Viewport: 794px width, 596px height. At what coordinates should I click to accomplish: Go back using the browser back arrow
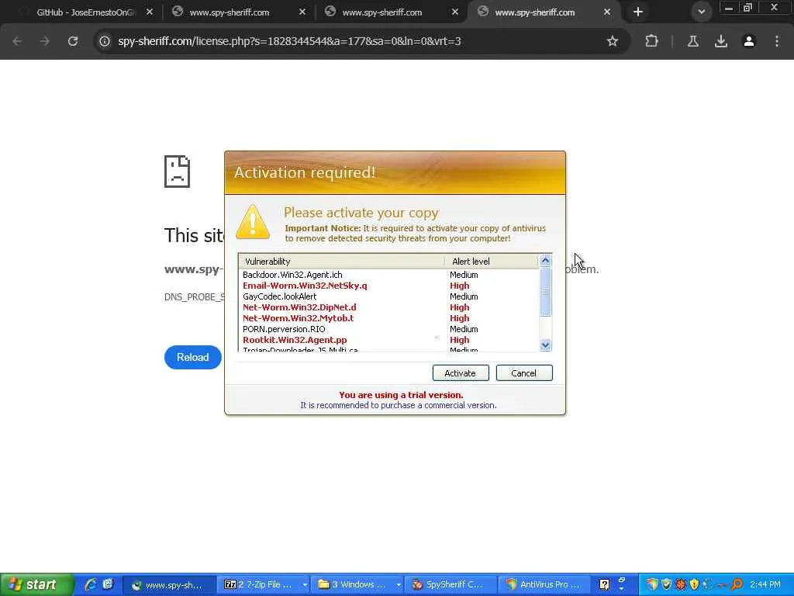[x=17, y=41]
